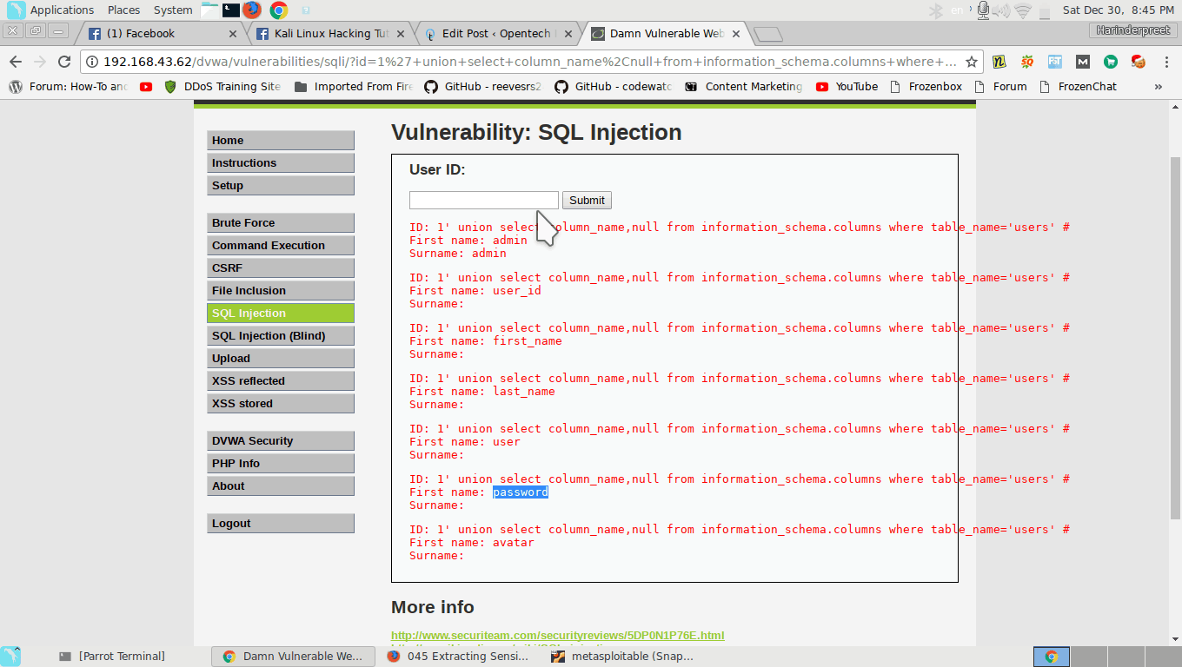Open Imported From Firefox bookmarks folder

click(x=354, y=87)
